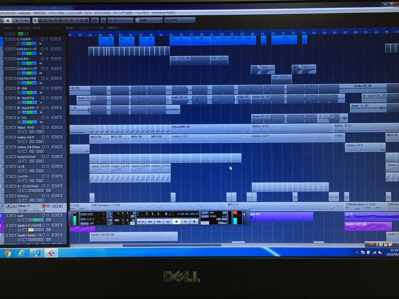Screen dimensions: 399x299
Task: Open MIDI channel dropdown on コンガ track
Action: (40, 171)
